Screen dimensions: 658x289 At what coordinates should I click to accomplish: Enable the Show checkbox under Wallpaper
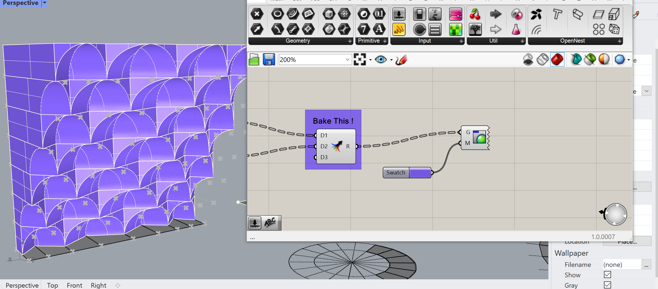coord(608,275)
